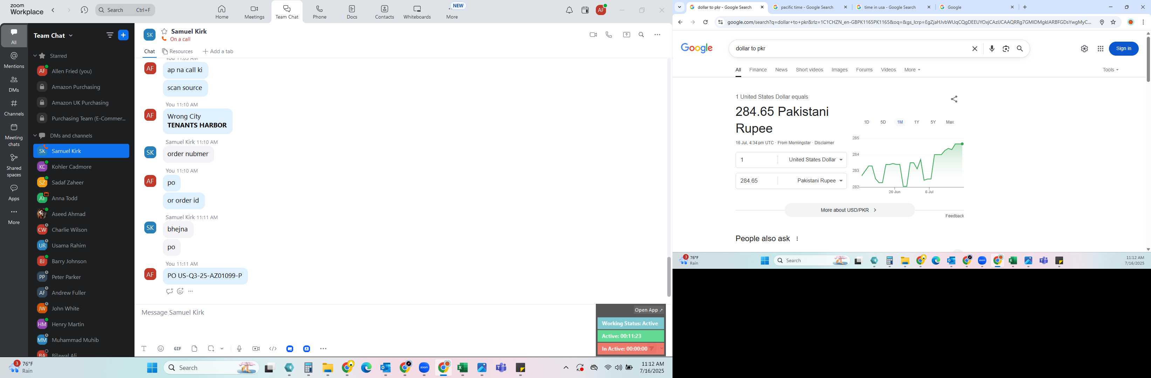Open Meeting chats in the left rail
The image size is (1151, 378).
click(14, 135)
